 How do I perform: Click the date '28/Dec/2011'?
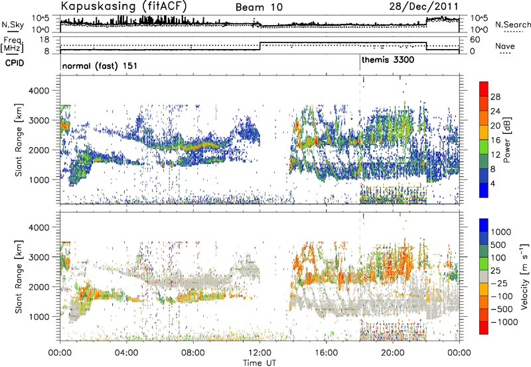pos(423,7)
